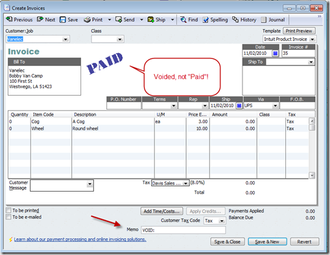Enable the 'To be e-mailed' checkbox
This screenshot has height=255, width=330.
(x=8, y=217)
